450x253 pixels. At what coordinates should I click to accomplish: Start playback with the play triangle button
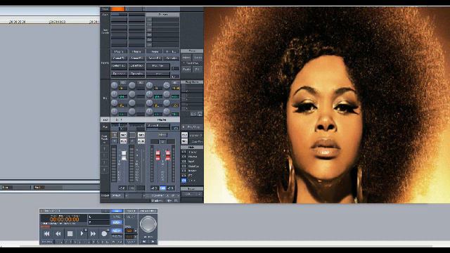pos(82,234)
